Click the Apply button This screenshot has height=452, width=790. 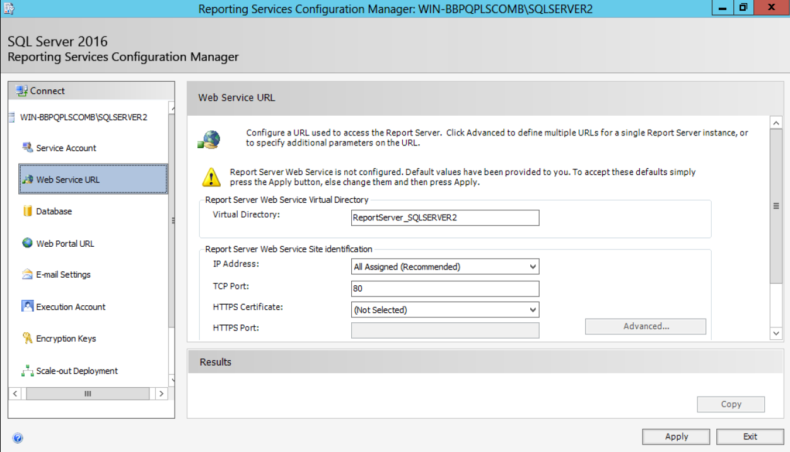click(676, 436)
